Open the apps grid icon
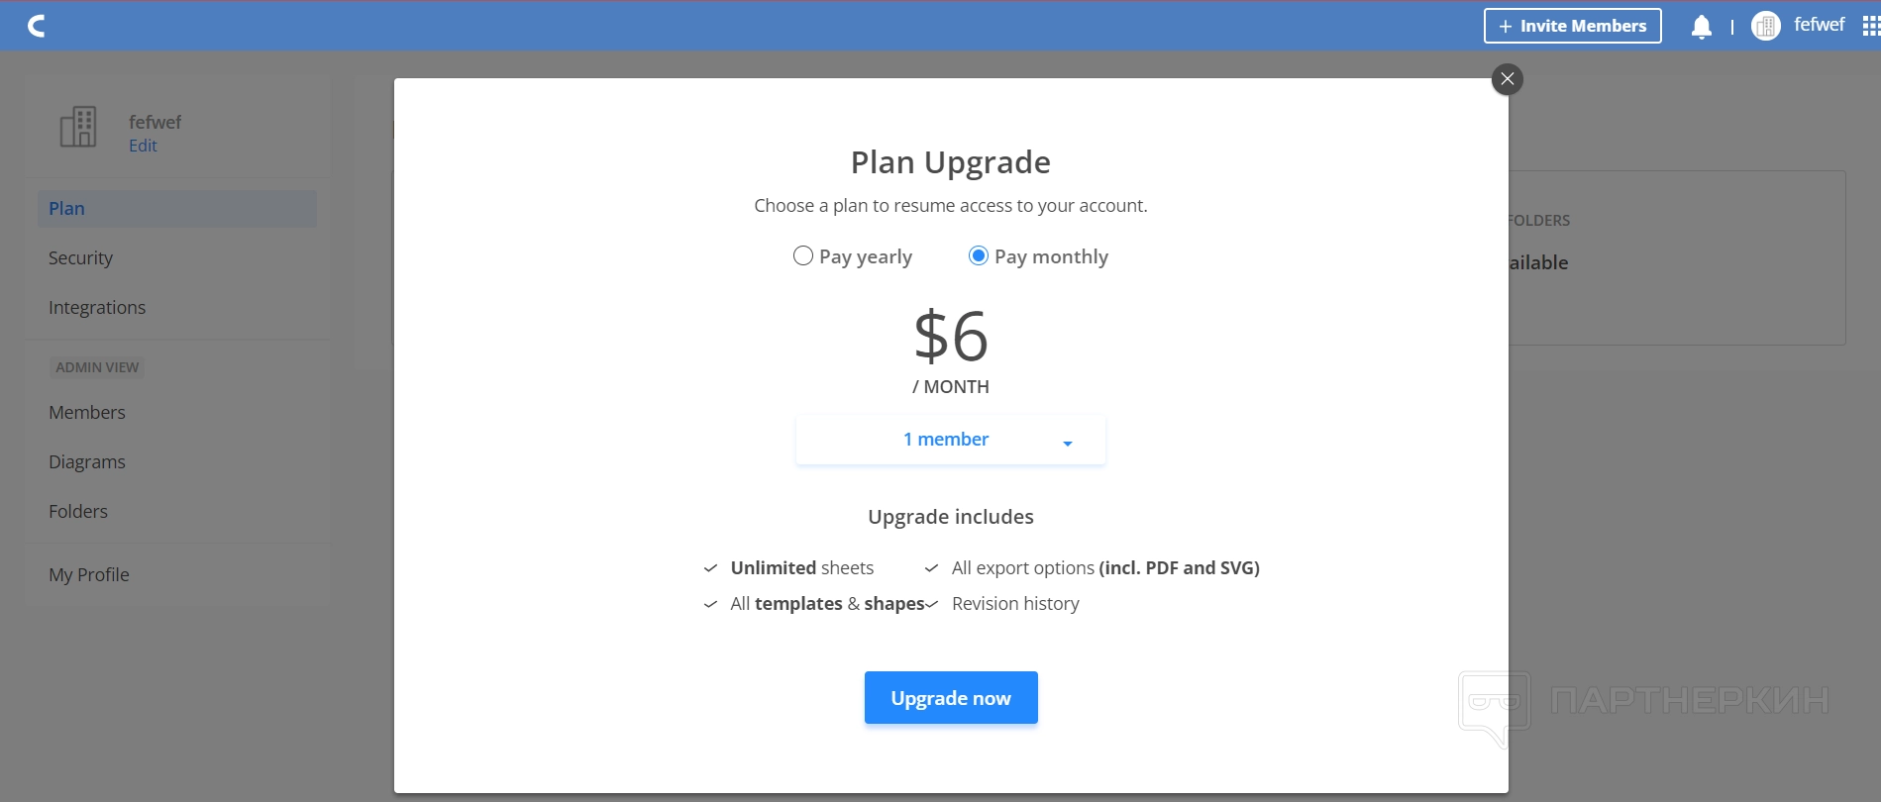 (1870, 27)
